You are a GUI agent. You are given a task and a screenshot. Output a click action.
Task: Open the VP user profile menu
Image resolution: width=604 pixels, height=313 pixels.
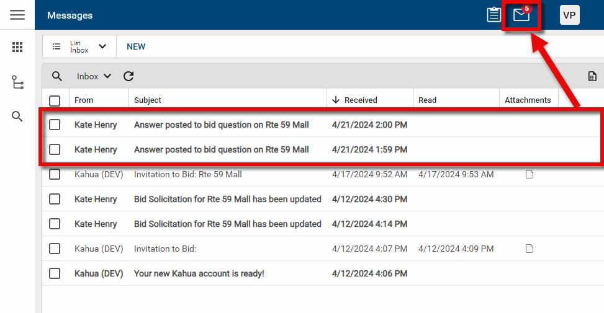(569, 15)
